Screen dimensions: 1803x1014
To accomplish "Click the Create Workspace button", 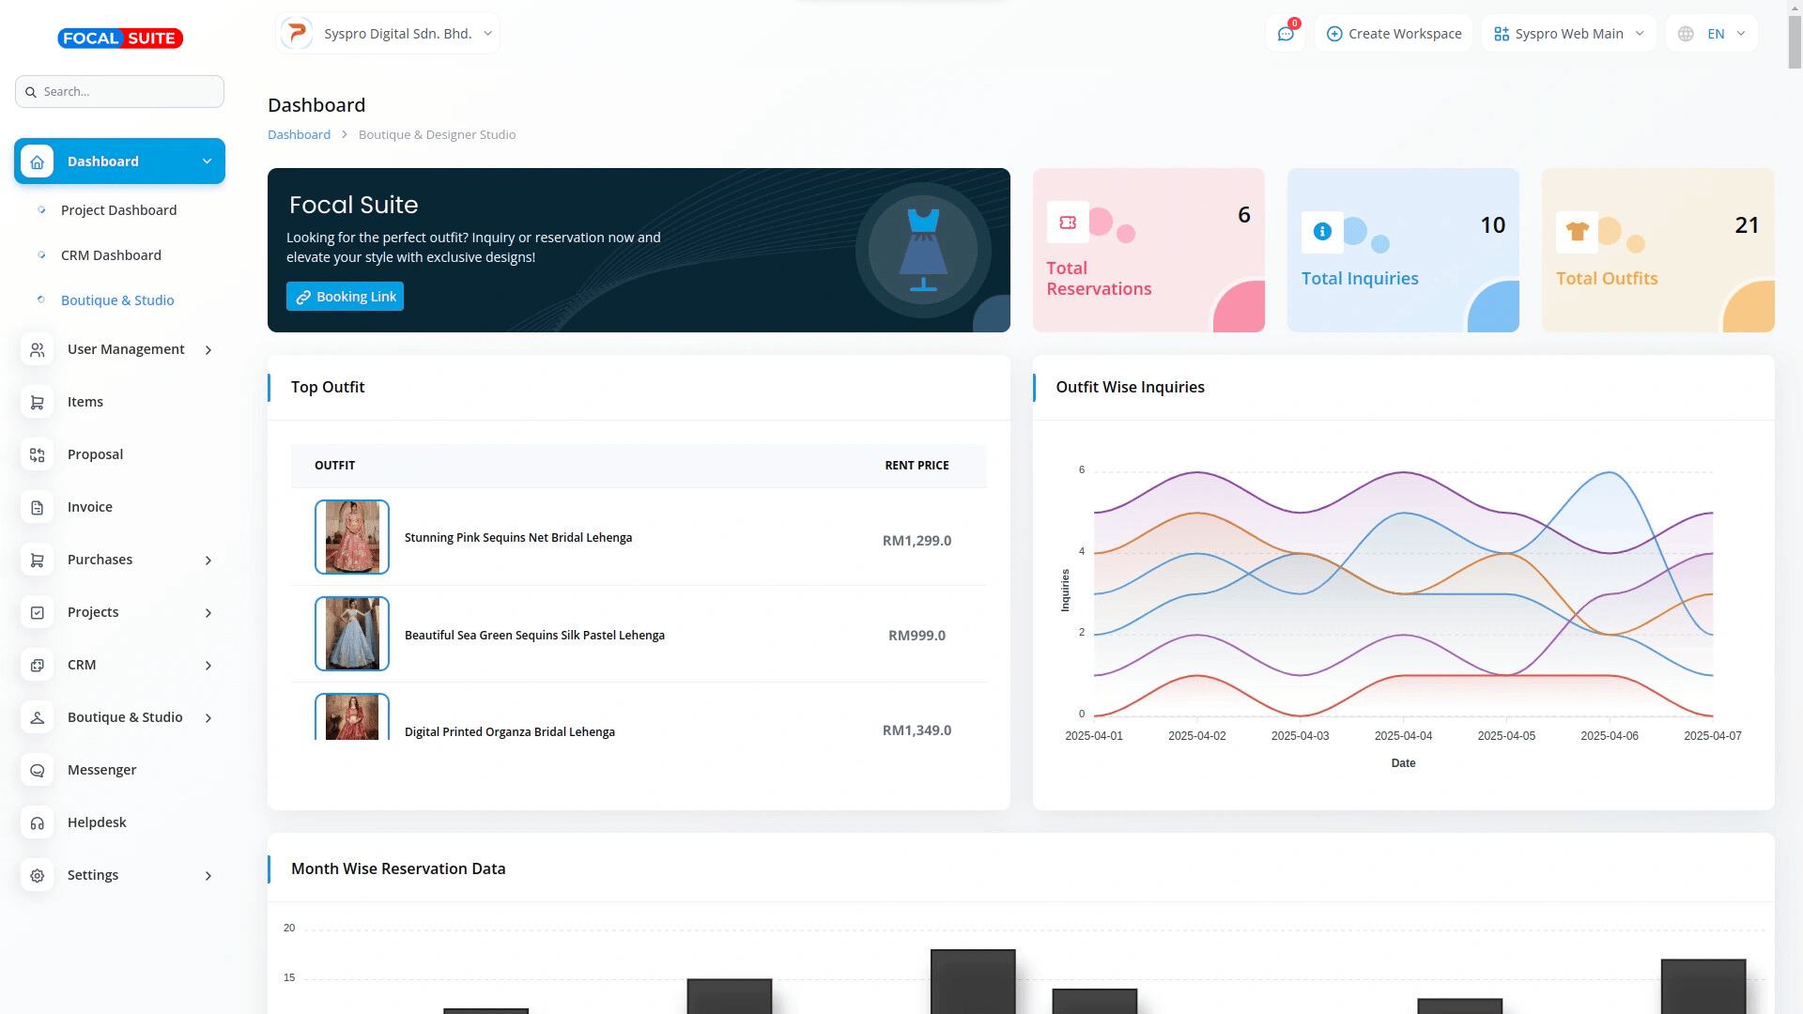I will click(x=1394, y=34).
